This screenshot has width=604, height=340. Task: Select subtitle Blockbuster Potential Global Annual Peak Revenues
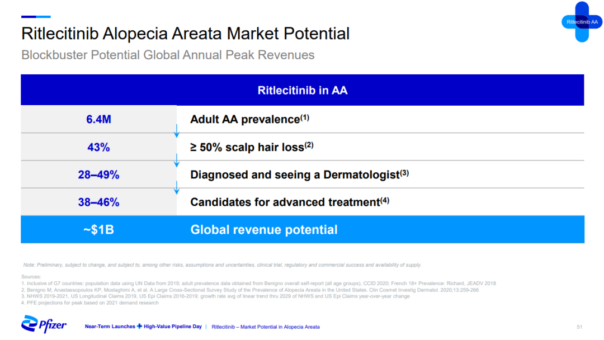click(168, 55)
